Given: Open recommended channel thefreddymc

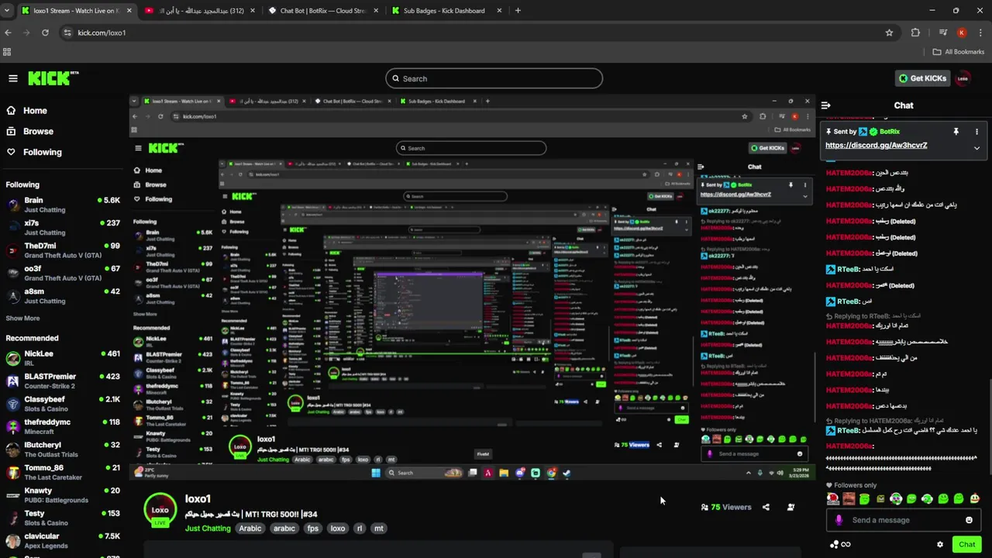Looking at the screenshot, I should tap(62, 426).
